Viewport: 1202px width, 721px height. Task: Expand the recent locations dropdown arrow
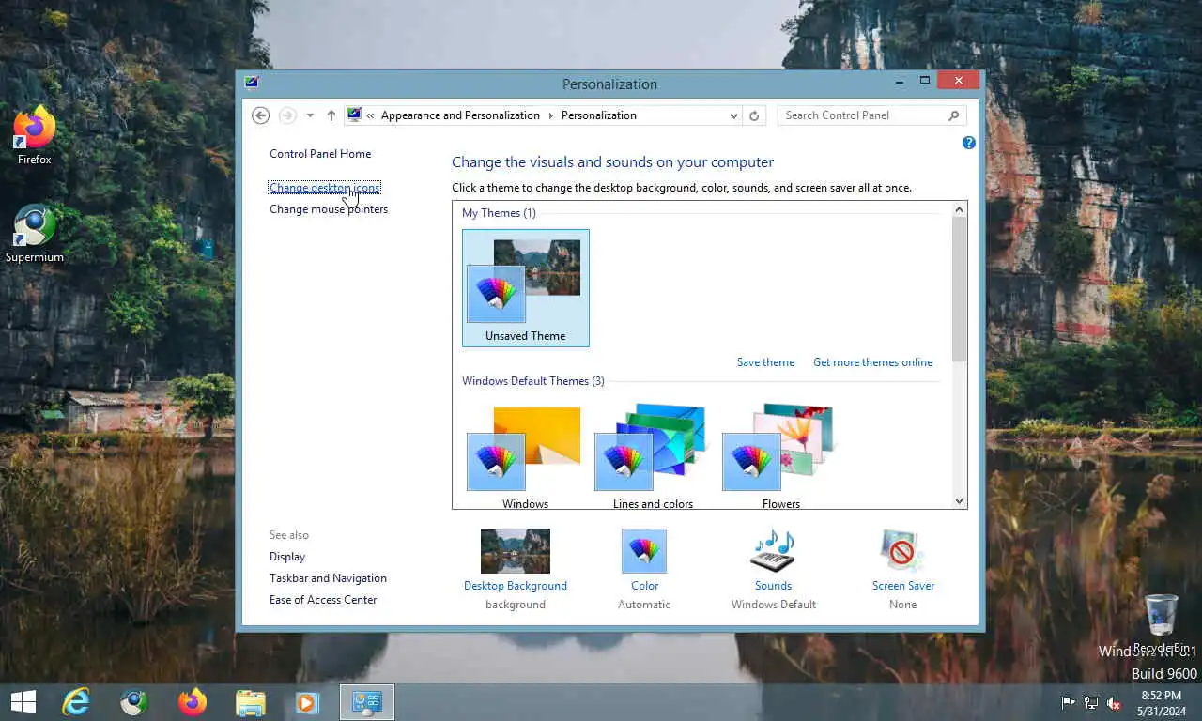click(x=310, y=115)
